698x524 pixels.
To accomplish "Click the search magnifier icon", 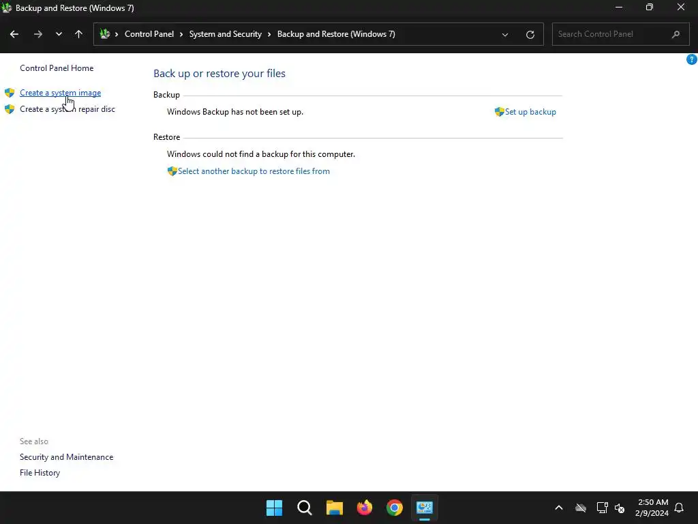I will coord(676,34).
